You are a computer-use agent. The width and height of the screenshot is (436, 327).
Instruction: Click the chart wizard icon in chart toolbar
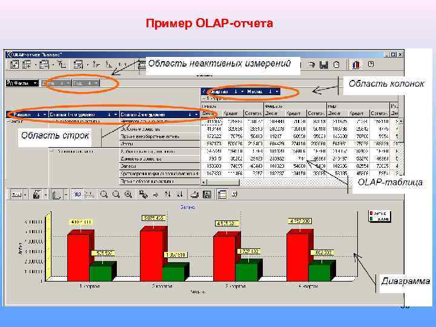pos(37,194)
